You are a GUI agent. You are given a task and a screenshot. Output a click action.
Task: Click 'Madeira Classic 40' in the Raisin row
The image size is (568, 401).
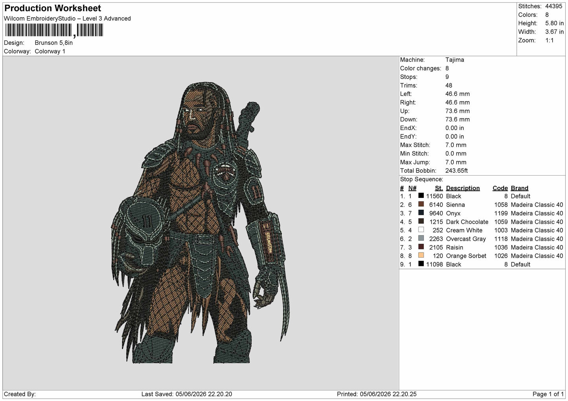coord(537,247)
